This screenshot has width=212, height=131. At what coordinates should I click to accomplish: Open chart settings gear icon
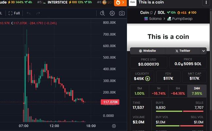point(112,13)
